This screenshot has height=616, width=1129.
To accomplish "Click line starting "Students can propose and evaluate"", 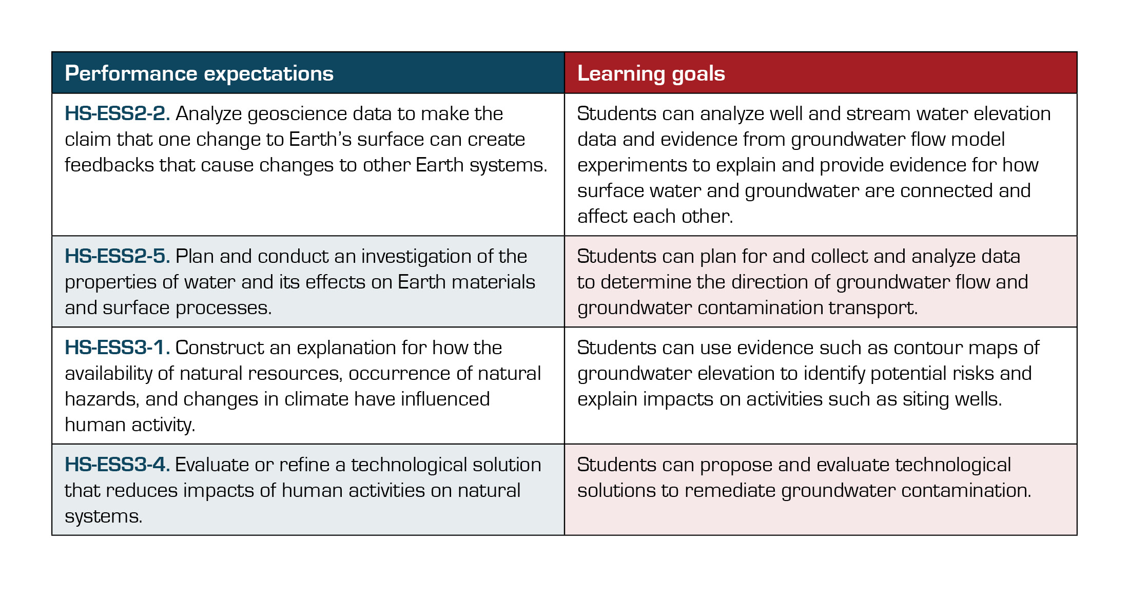I will coord(794,465).
